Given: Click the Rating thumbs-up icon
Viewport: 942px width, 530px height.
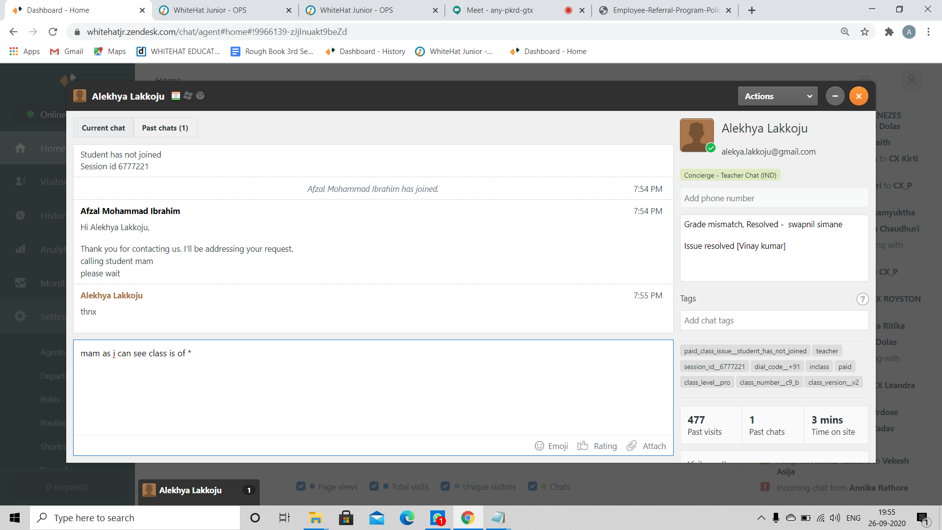Looking at the screenshot, I should pos(583,446).
